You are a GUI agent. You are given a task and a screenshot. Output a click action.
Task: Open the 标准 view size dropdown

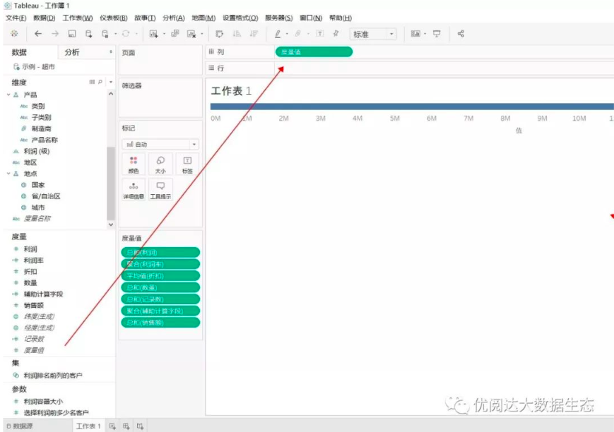click(x=373, y=34)
